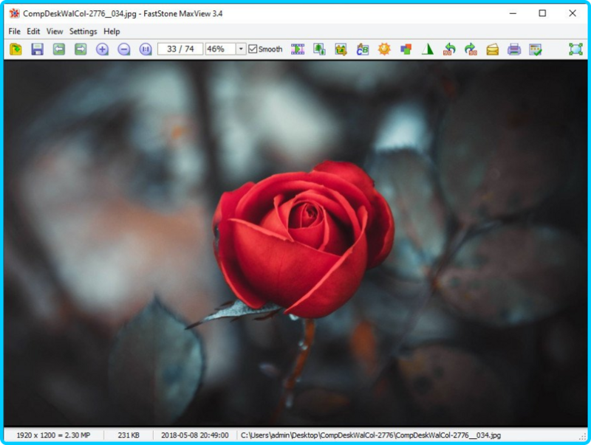Open the crop board tool icon

(341, 49)
